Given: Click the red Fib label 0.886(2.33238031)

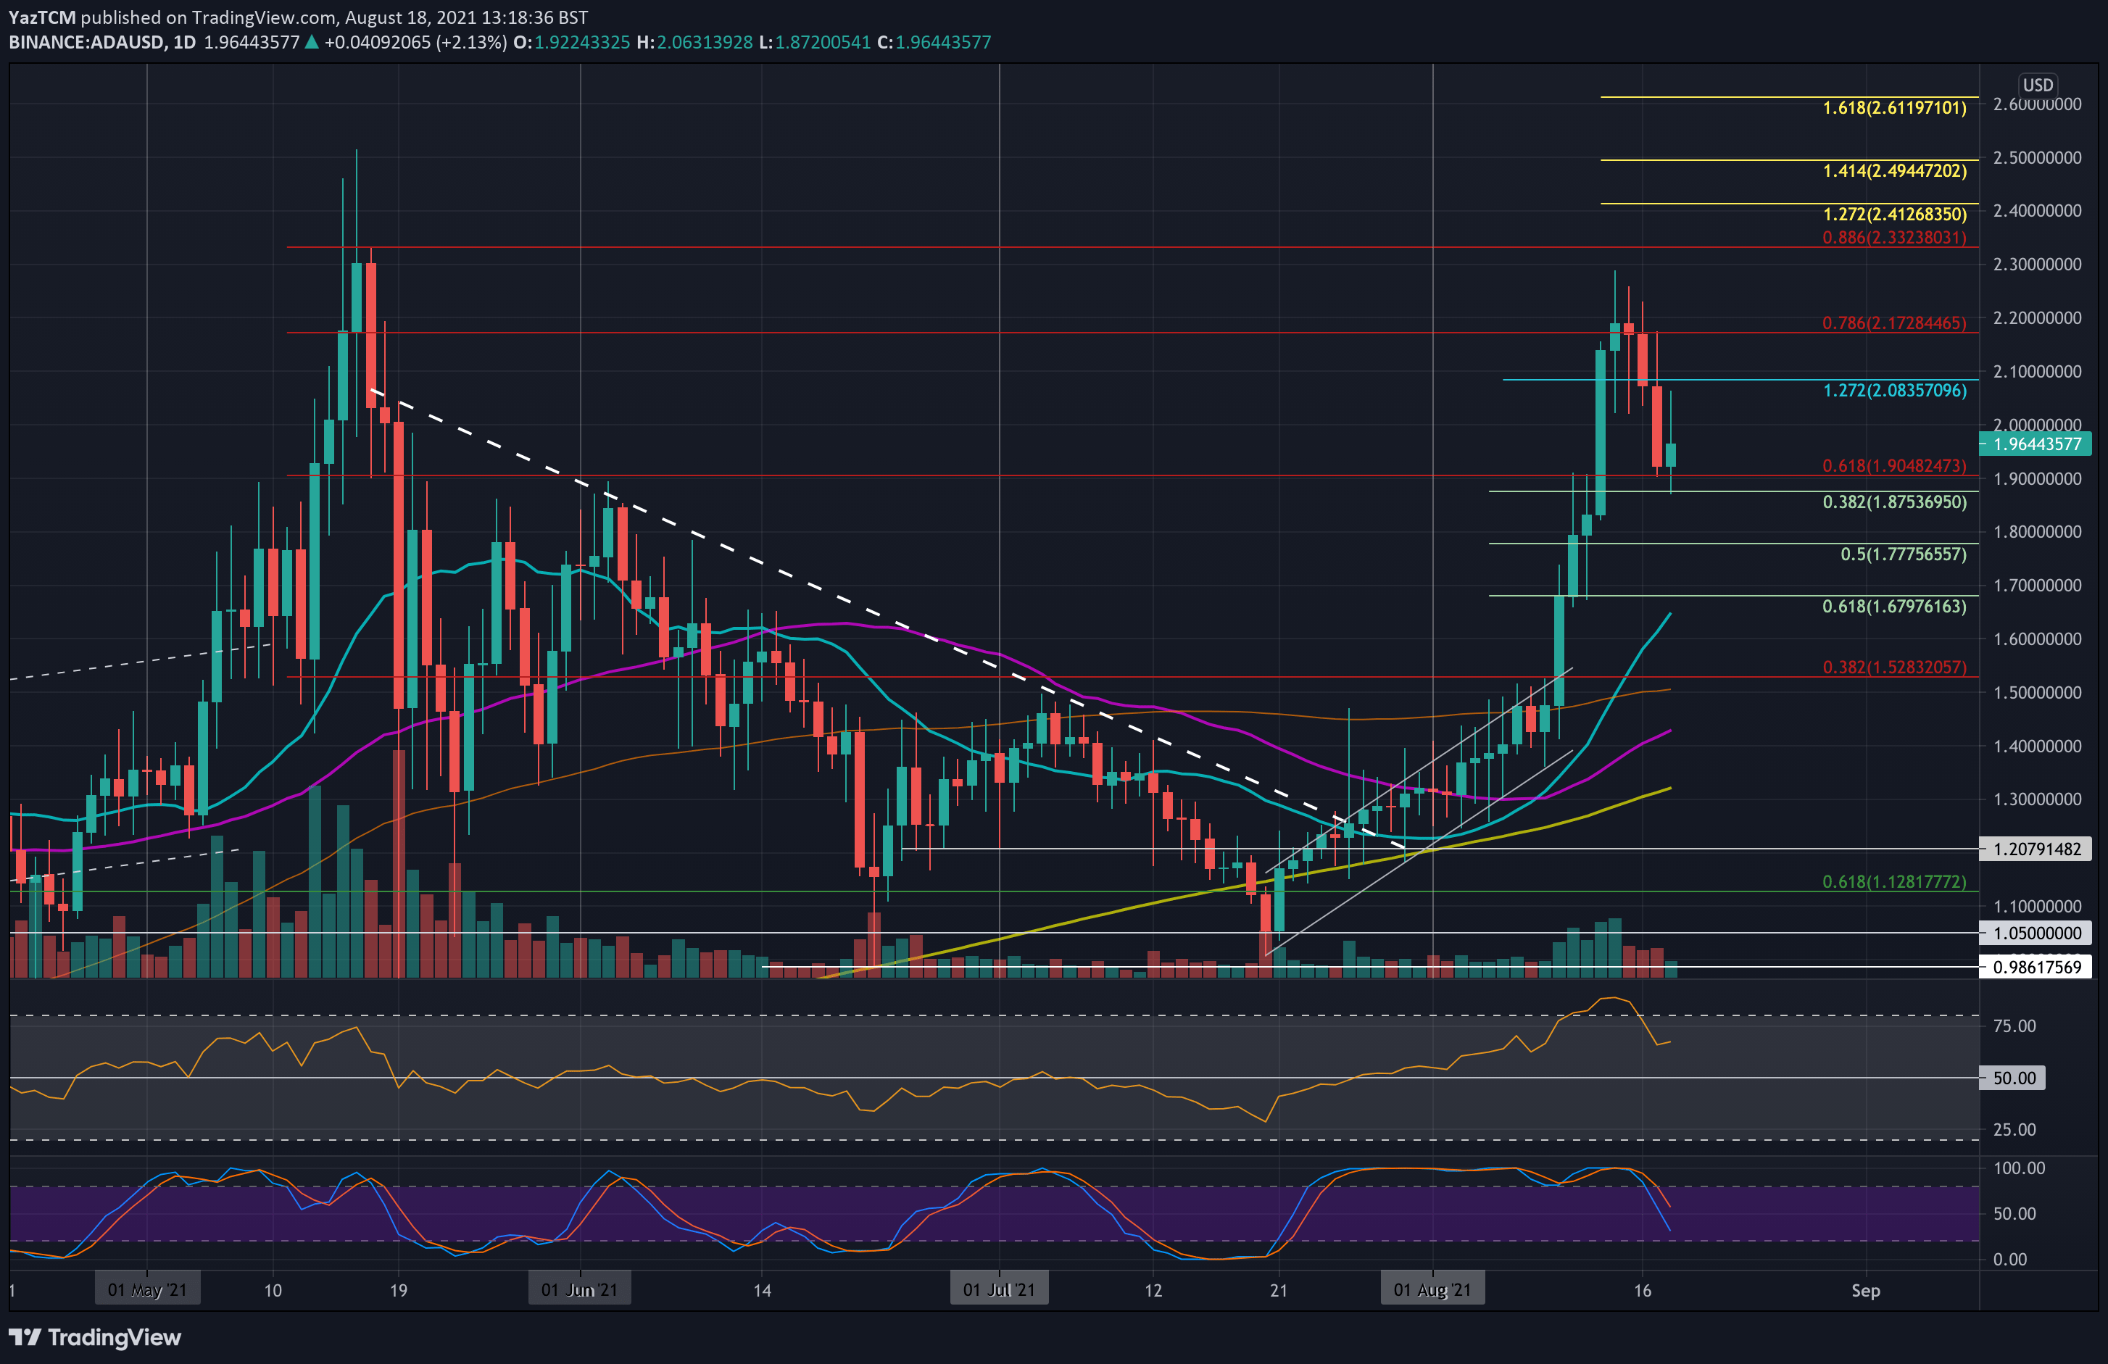Looking at the screenshot, I should click(x=1893, y=238).
